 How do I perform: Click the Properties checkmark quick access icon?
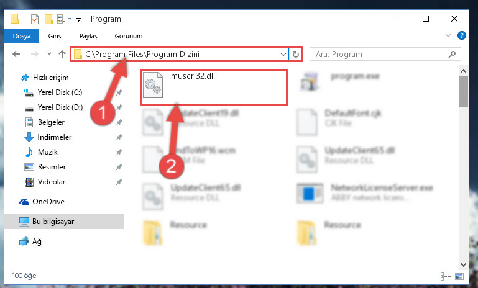pos(35,19)
